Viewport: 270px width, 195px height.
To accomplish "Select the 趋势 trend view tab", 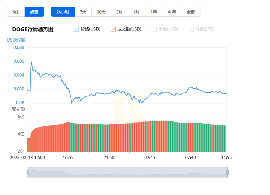I will 34,12.
